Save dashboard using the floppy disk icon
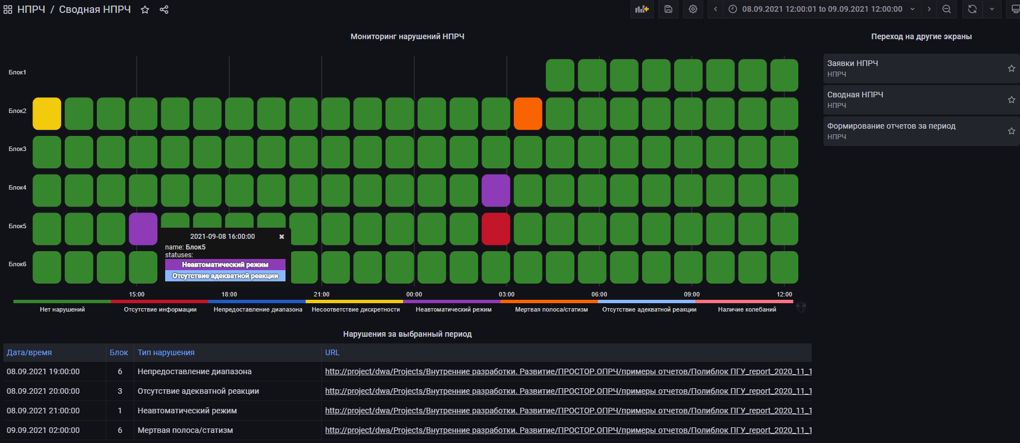 point(668,9)
